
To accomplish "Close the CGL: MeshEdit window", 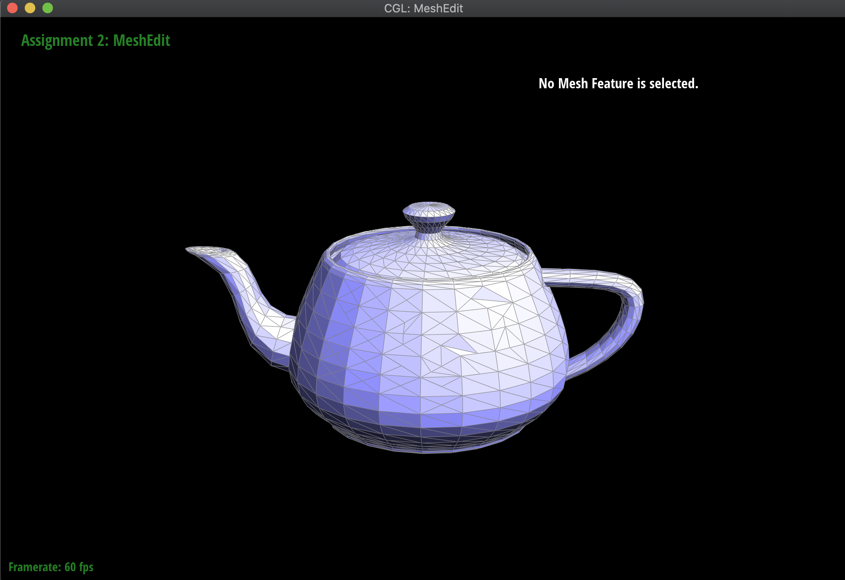I will (x=12, y=8).
